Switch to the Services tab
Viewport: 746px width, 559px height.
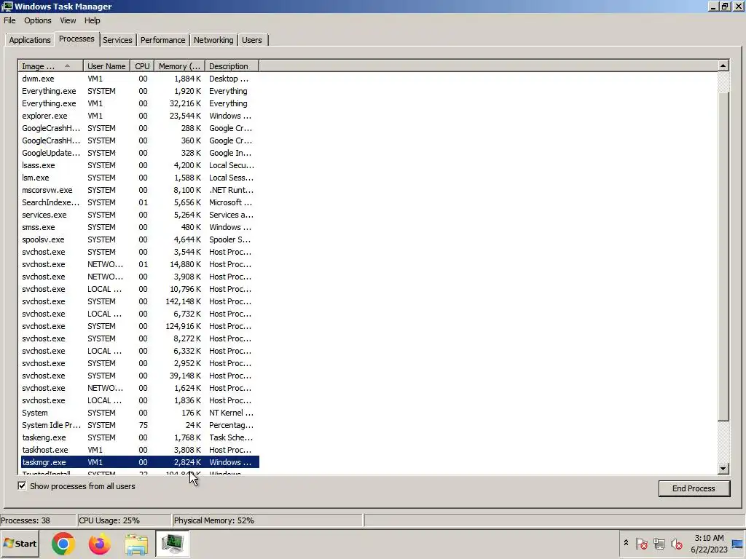pos(117,40)
